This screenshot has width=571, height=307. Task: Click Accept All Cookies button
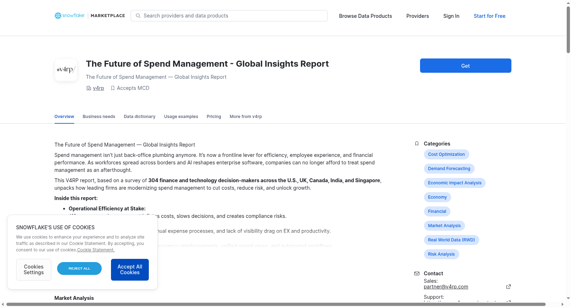click(x=130, y=270)
